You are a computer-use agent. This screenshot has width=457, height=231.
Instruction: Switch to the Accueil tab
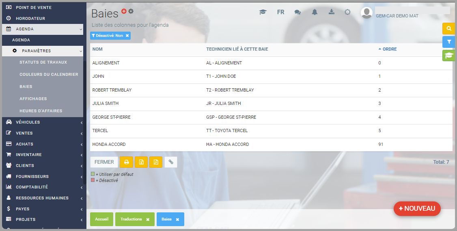101,219
